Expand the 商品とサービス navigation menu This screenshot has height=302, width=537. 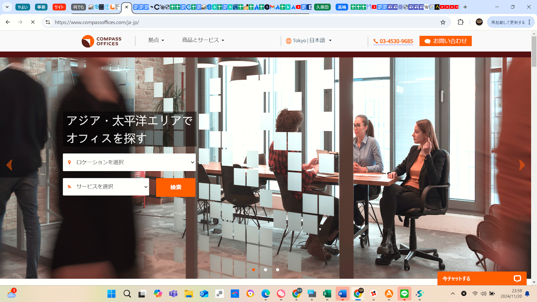(203, 40)
